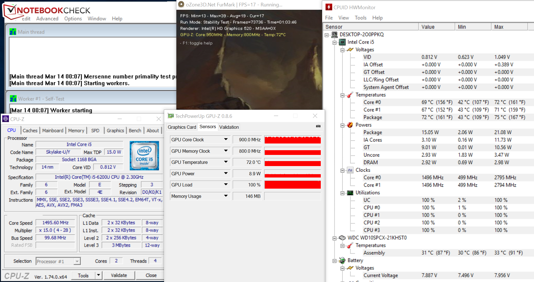Click the Battery Voltages icon in HWMonitor
This screenshot has height=282, width=534.
pyautogui.click(x=350, y=268)
